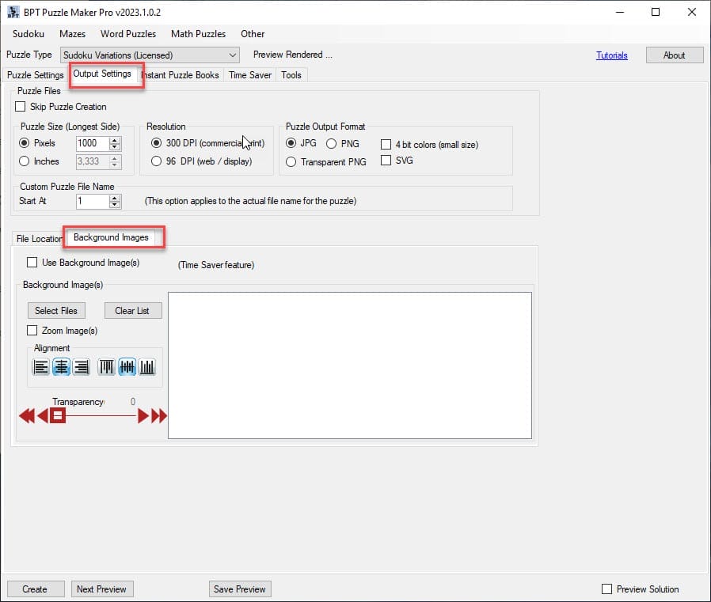
Task: Select top vertical alignment icon
Action: [x=107, y=367]
